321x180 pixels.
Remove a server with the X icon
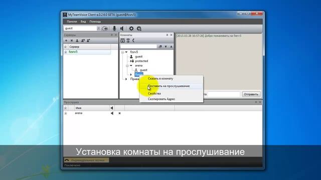point(72,40)
